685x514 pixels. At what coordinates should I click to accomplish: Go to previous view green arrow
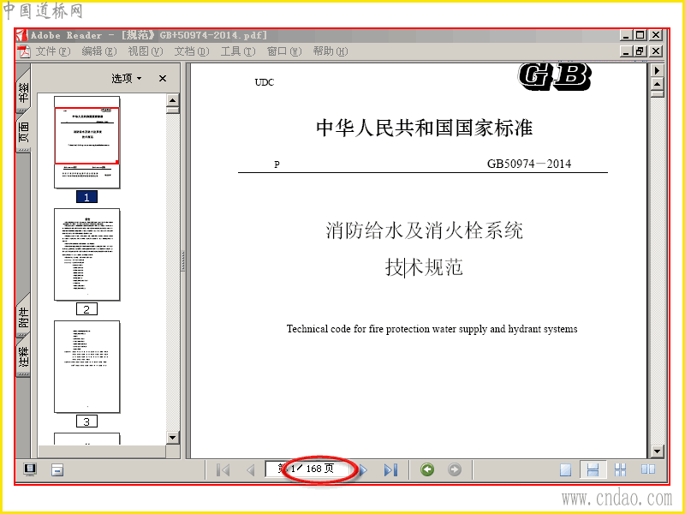(427, 469)
